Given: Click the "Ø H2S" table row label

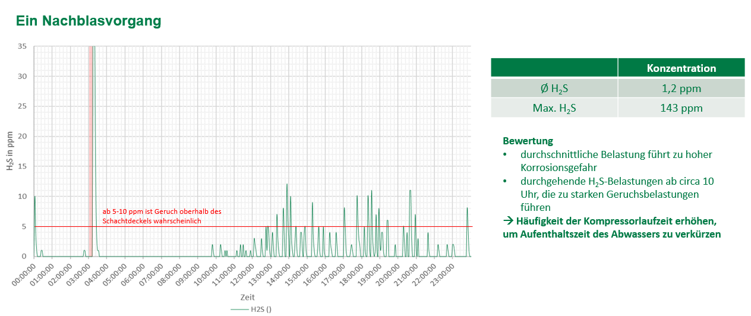Looking at the screenshot, I should coord(554,89).
